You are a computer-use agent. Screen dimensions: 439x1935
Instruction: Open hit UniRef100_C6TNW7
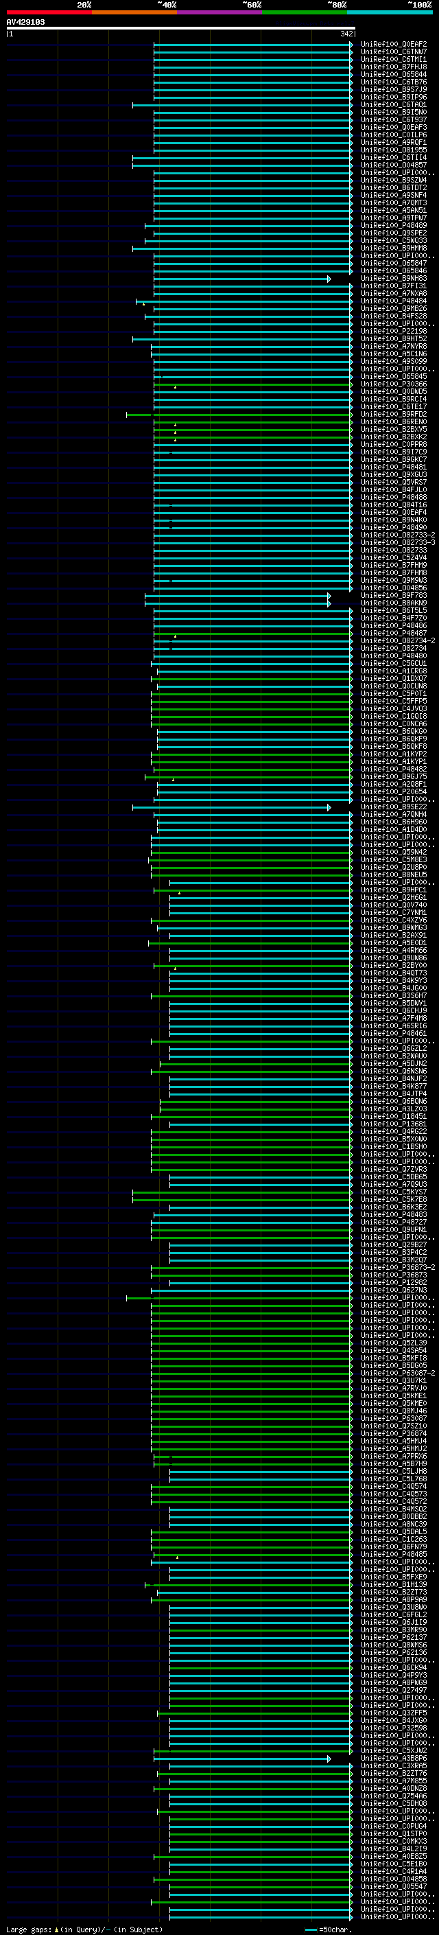click(394, 52)
